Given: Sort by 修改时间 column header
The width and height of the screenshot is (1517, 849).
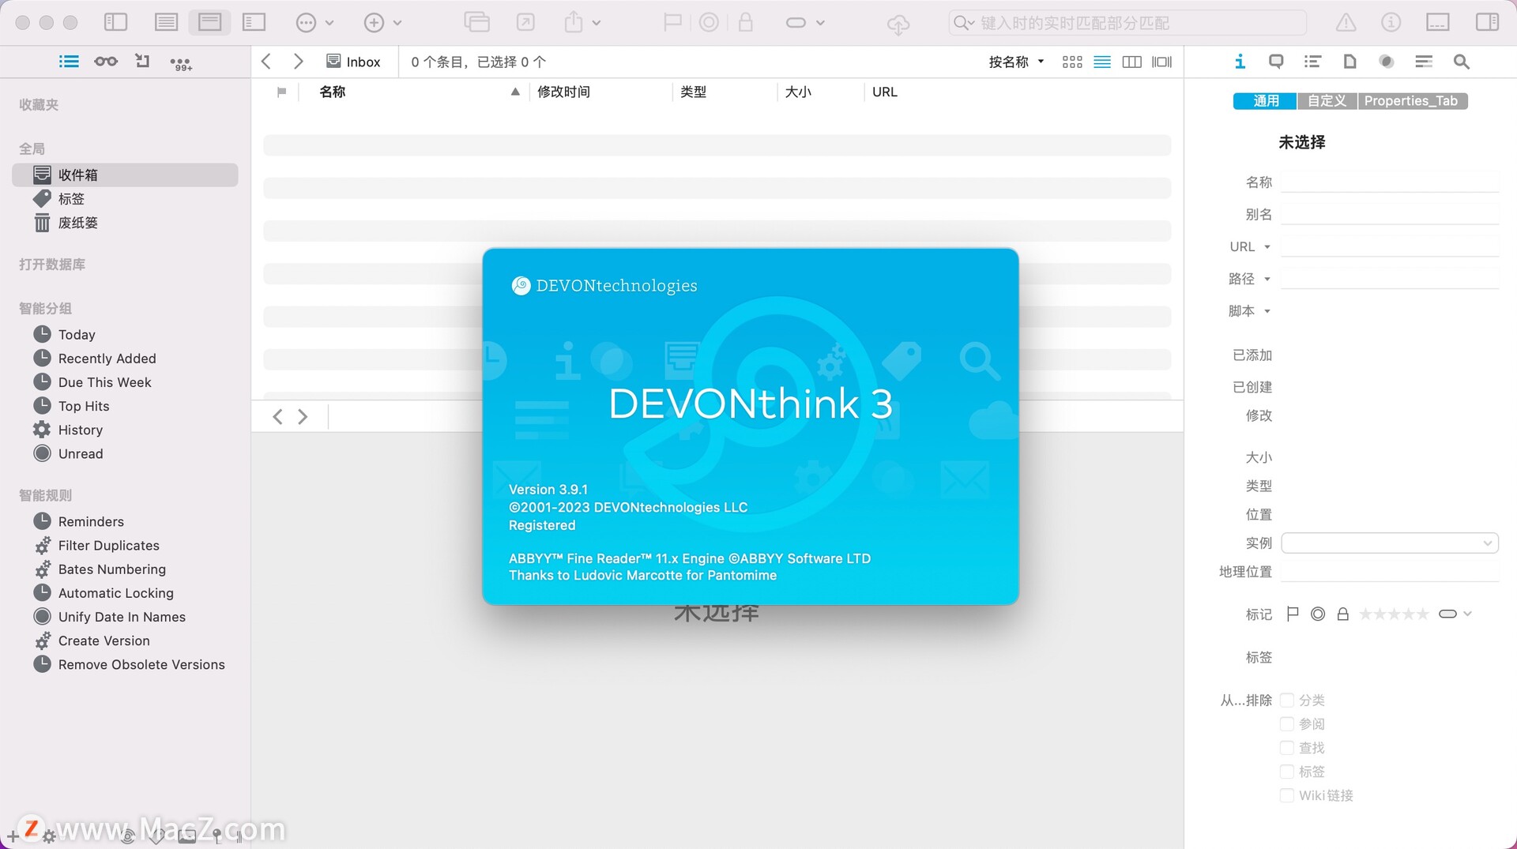Looking at the screenshot, I should coord(563,92).
